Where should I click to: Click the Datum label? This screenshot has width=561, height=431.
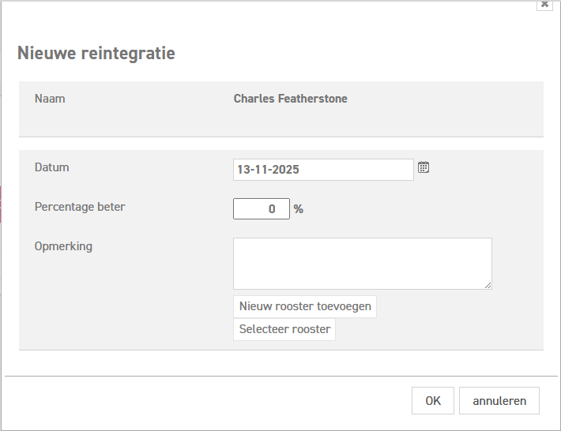[52, 167]
